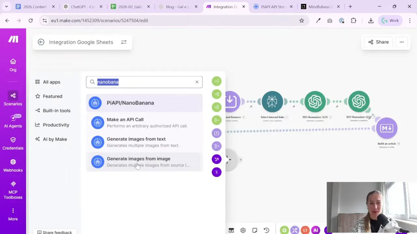Click the lavender text parser icon in strip
417x234 pixels.
click(x=217, y=146)
